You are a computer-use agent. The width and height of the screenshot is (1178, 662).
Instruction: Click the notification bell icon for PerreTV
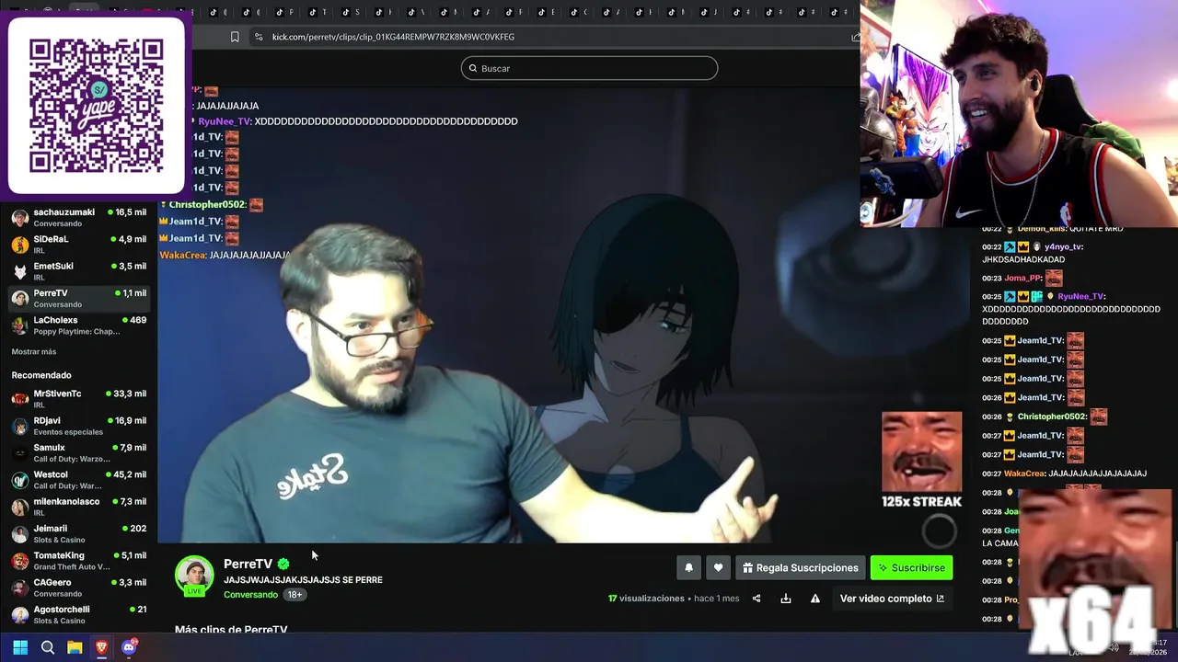688,568
